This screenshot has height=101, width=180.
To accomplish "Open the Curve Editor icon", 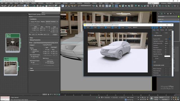I will point(110,6).
